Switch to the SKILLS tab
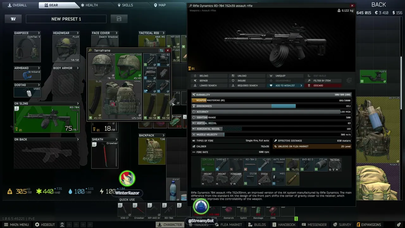Screen dimensions: 405x228 tap(125, 5)
